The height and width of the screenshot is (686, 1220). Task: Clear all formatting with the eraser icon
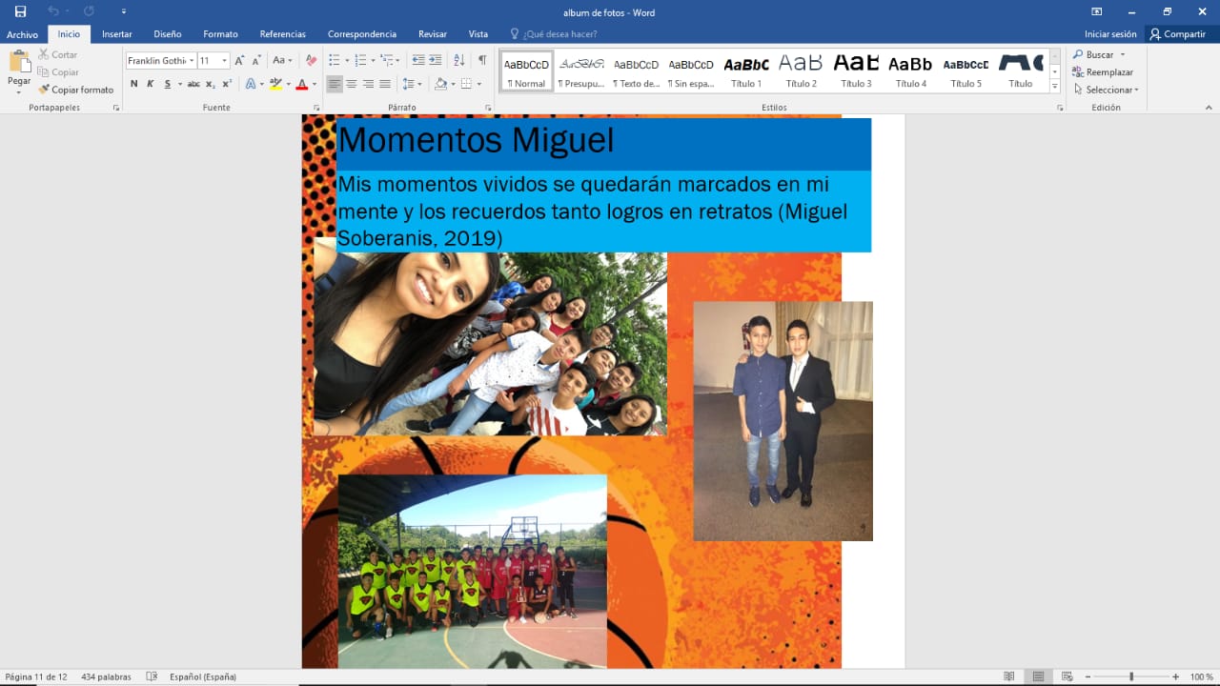pyautogui.click(x=311, y=60)
